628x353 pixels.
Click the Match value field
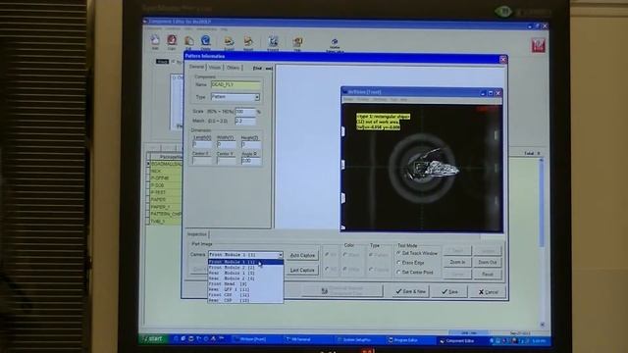pyautogui.click(x=245, y=121)
